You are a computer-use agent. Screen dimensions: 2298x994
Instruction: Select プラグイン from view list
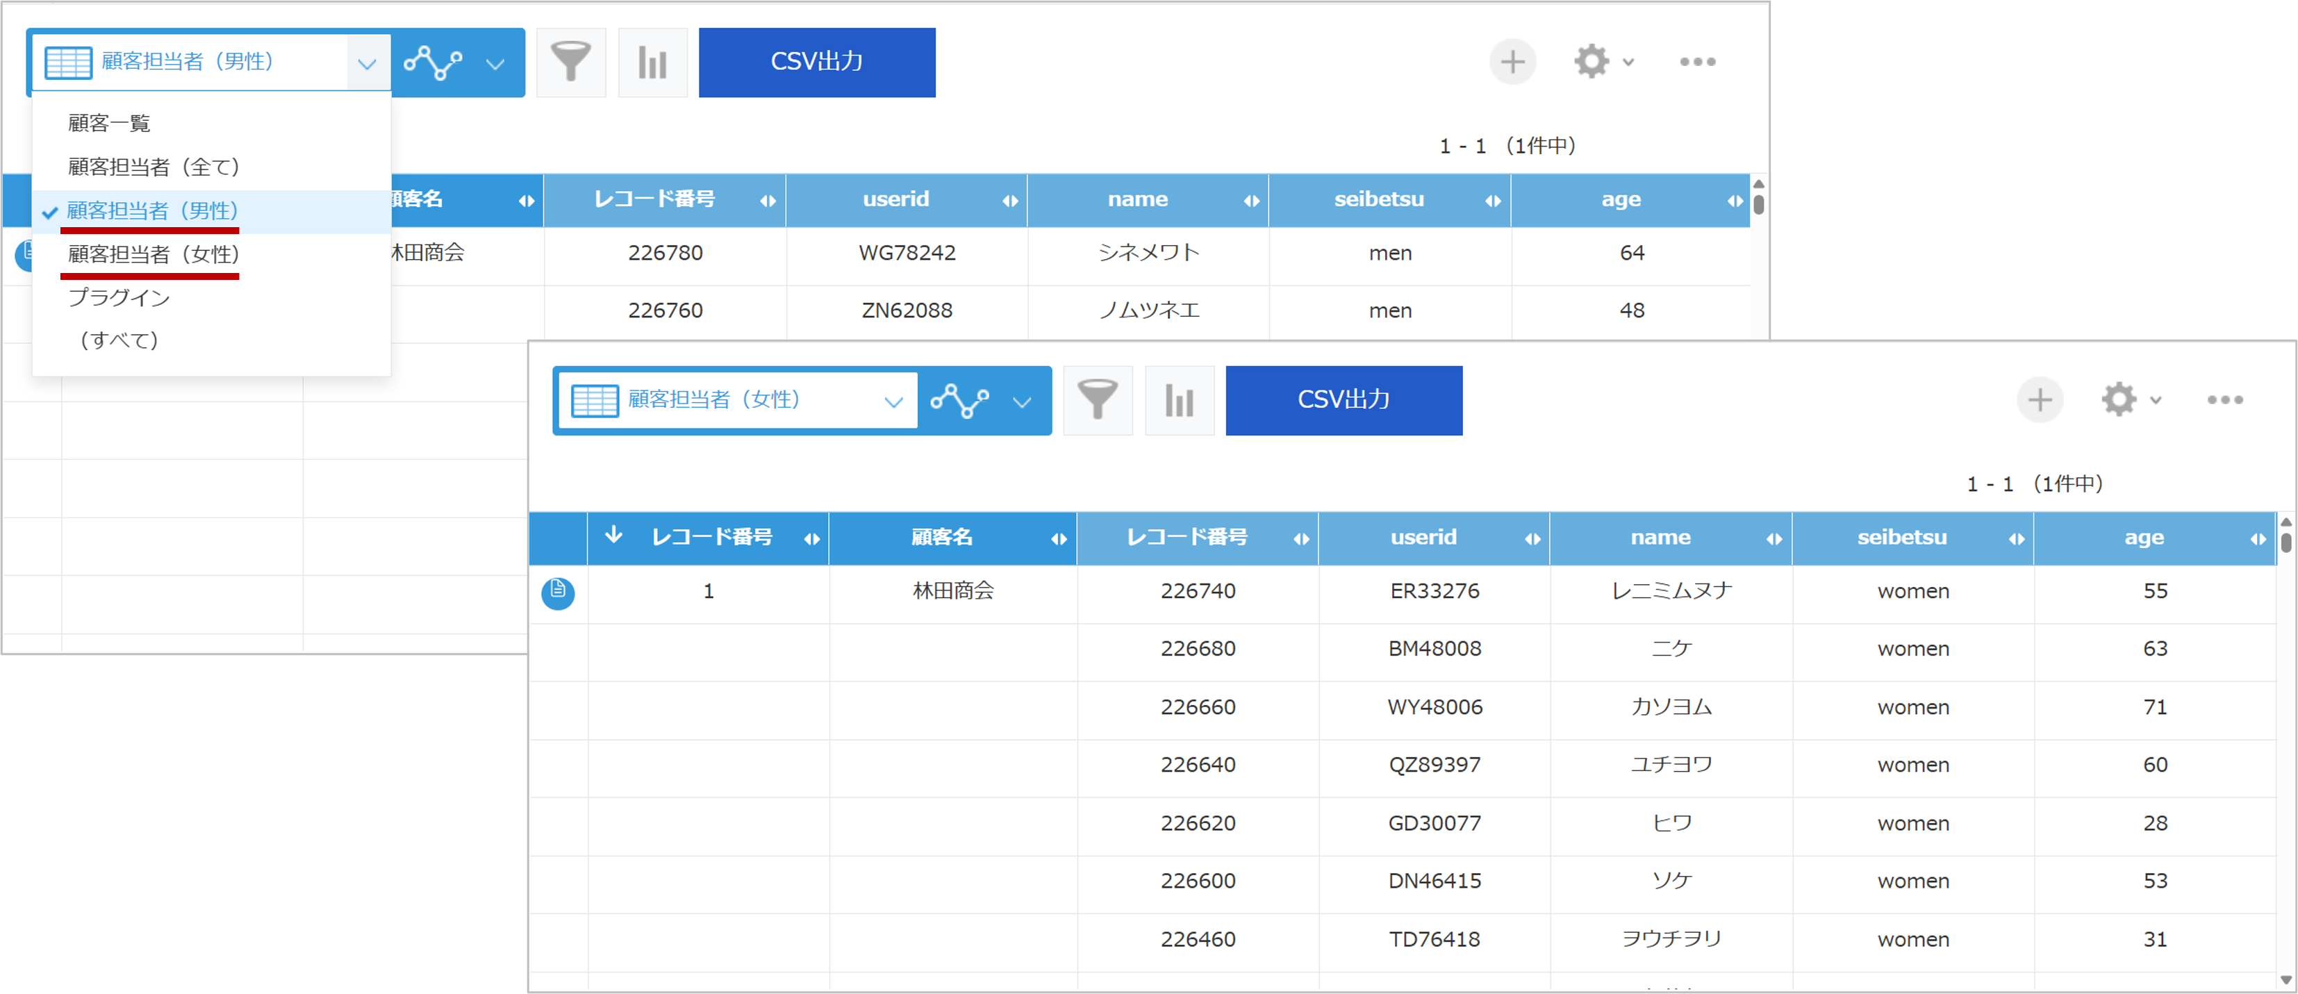coord(211,297)
